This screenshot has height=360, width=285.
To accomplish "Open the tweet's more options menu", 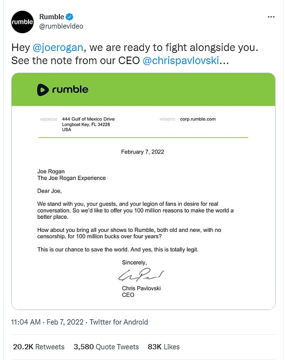I will tap(271, 17).
